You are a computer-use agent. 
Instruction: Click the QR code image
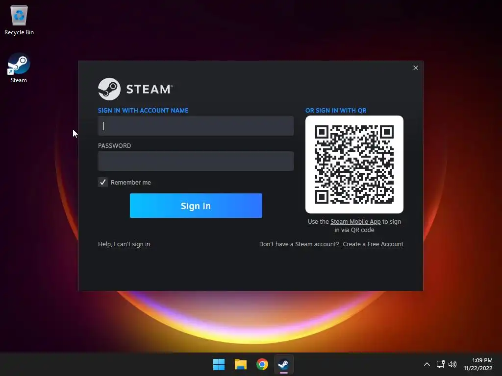[x=354, y=164]
